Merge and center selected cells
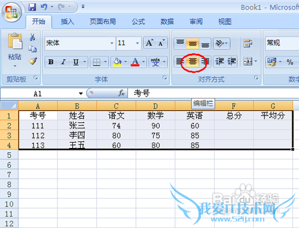299x228 pixels. point(248,61)
